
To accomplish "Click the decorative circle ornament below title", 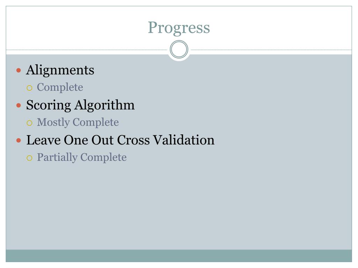I will tap(179, 49).
